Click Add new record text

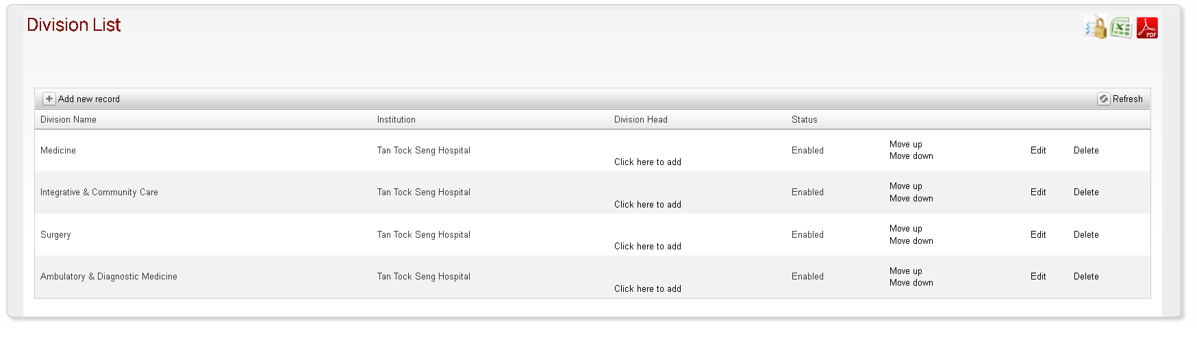coord(89,99)
